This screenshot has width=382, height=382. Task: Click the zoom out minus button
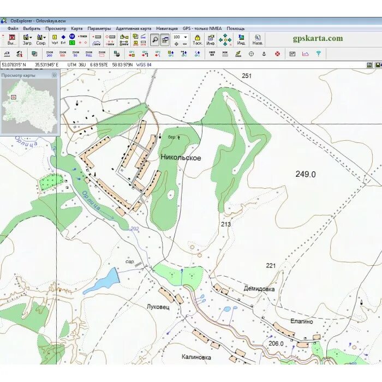[184, 44]
